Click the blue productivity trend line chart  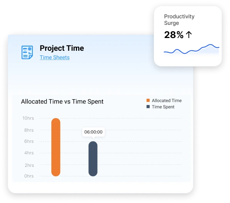tap(191, 49)
